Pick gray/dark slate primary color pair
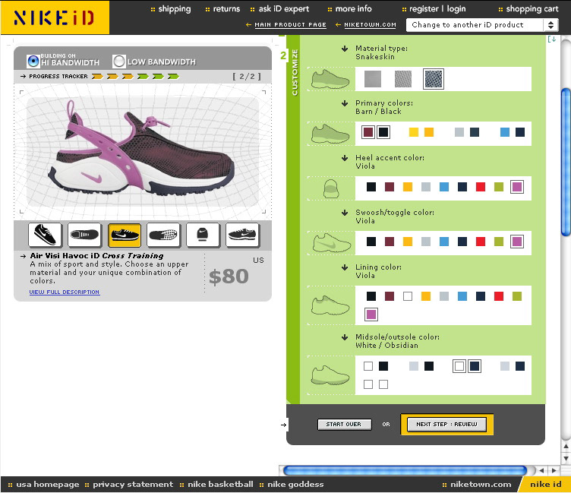 [467, 132]
